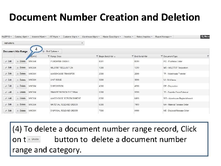Edit the WAREHOUSE TRANSFER row
The width and height of the screenshot is (221, 166).
coord(8,74)
